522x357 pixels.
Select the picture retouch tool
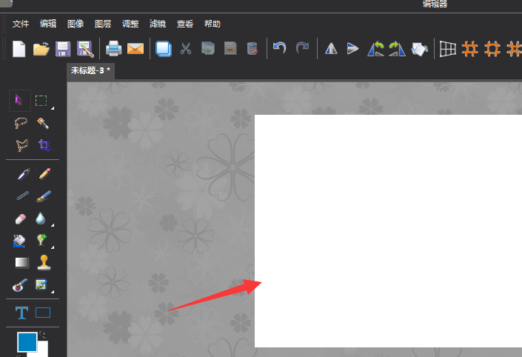[41, 284]
